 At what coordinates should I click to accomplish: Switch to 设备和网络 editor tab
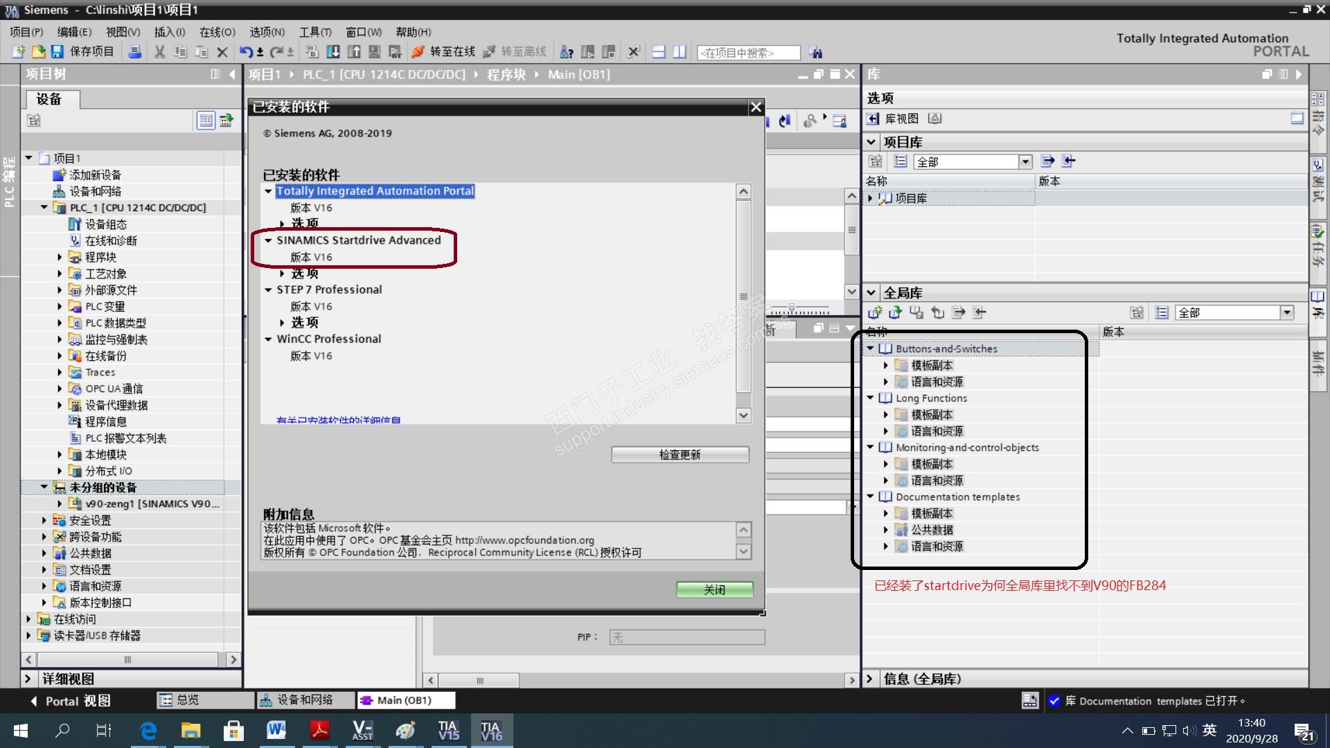[305, 700]
